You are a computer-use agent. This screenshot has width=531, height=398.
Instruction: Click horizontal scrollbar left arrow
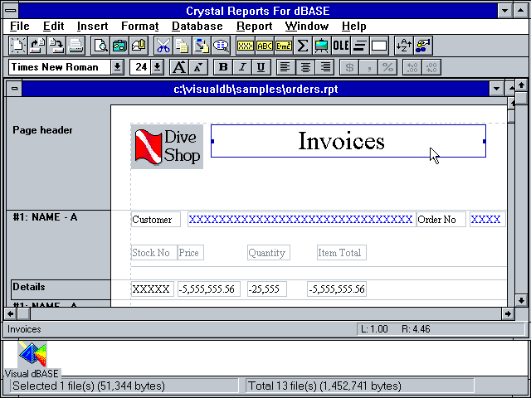click(11, 314)
